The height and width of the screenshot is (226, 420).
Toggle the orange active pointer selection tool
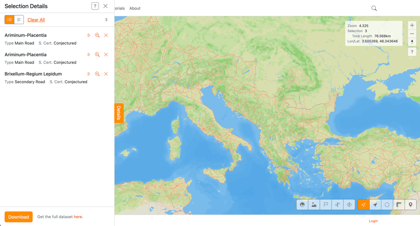(x=364, y=205)
